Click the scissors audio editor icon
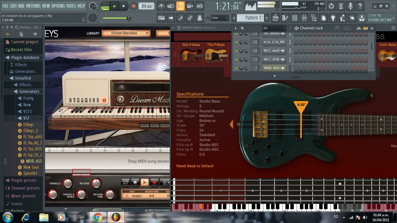The image size is (397, 223). click(341, 6)
